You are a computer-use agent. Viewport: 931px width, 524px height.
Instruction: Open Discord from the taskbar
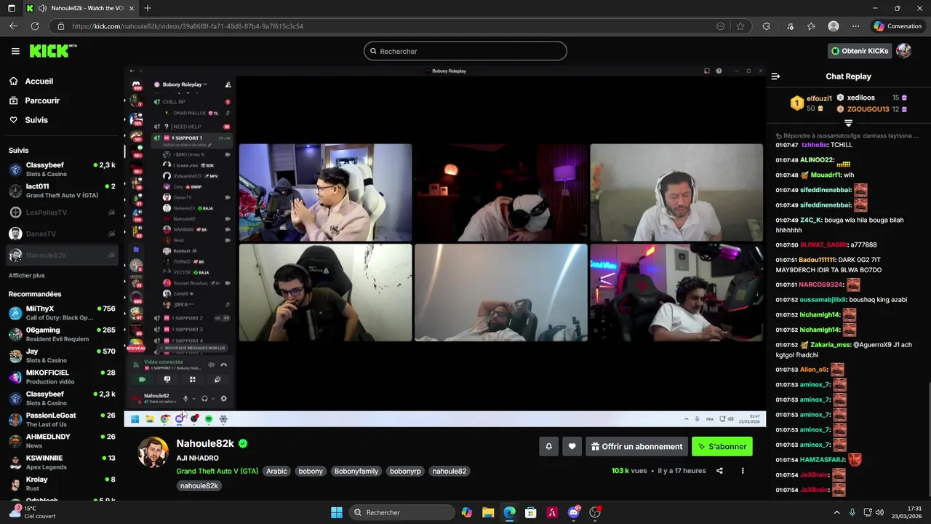point(574,512)
